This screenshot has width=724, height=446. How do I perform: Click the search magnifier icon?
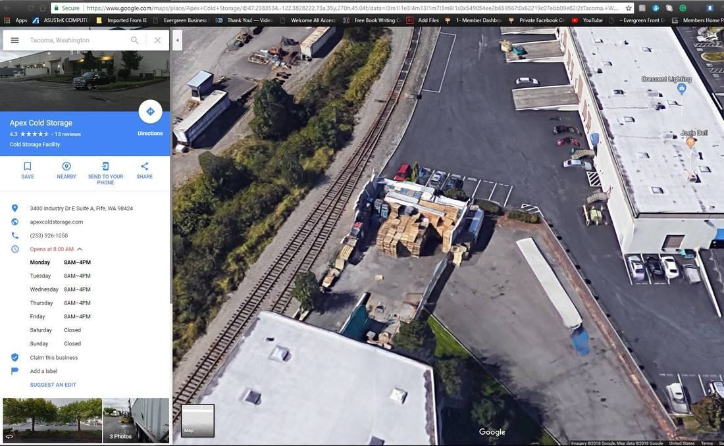coord(134,39)
